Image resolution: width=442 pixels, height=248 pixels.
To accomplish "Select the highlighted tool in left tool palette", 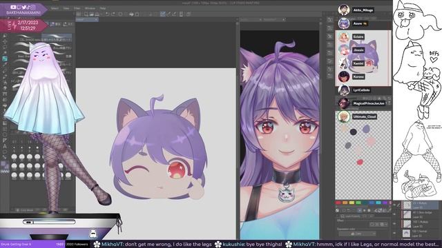I will 5,59.
